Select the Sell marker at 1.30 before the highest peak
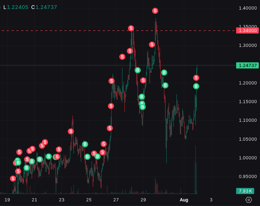260x206 pixels. click(152, 44)
